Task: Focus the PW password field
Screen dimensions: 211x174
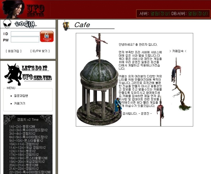Action: point(25,40)
